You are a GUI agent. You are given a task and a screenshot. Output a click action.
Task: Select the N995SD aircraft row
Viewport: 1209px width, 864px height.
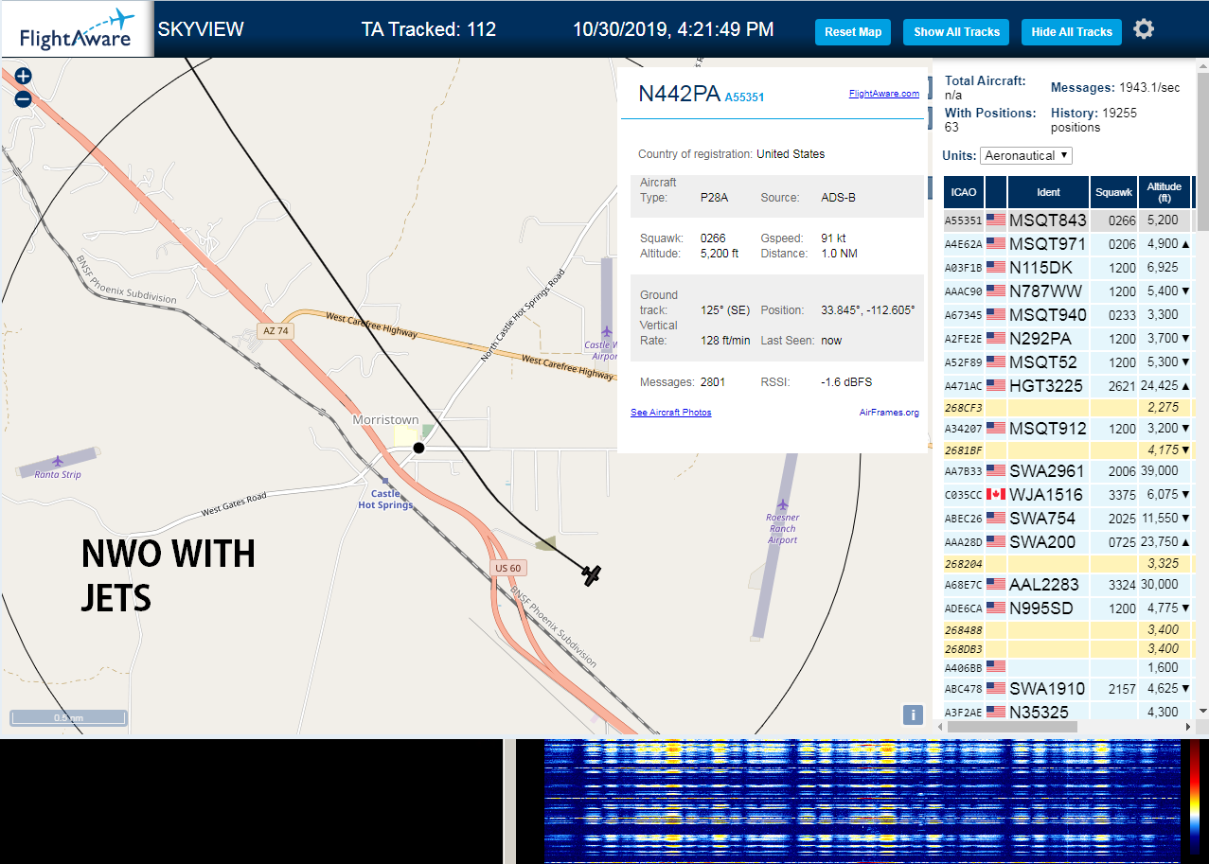click(1069, 608)
